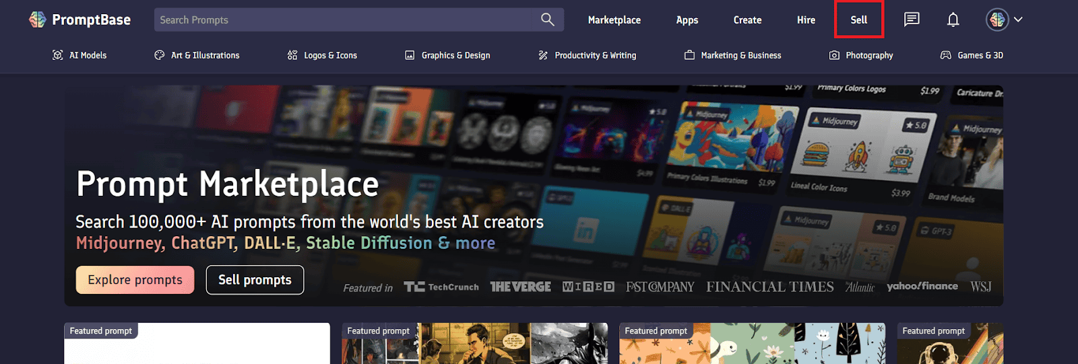Viewport: 1078px width, 364px height.
Task: Open the astronaut featured prompt thumbnail
Action: (x=950, y=343)
